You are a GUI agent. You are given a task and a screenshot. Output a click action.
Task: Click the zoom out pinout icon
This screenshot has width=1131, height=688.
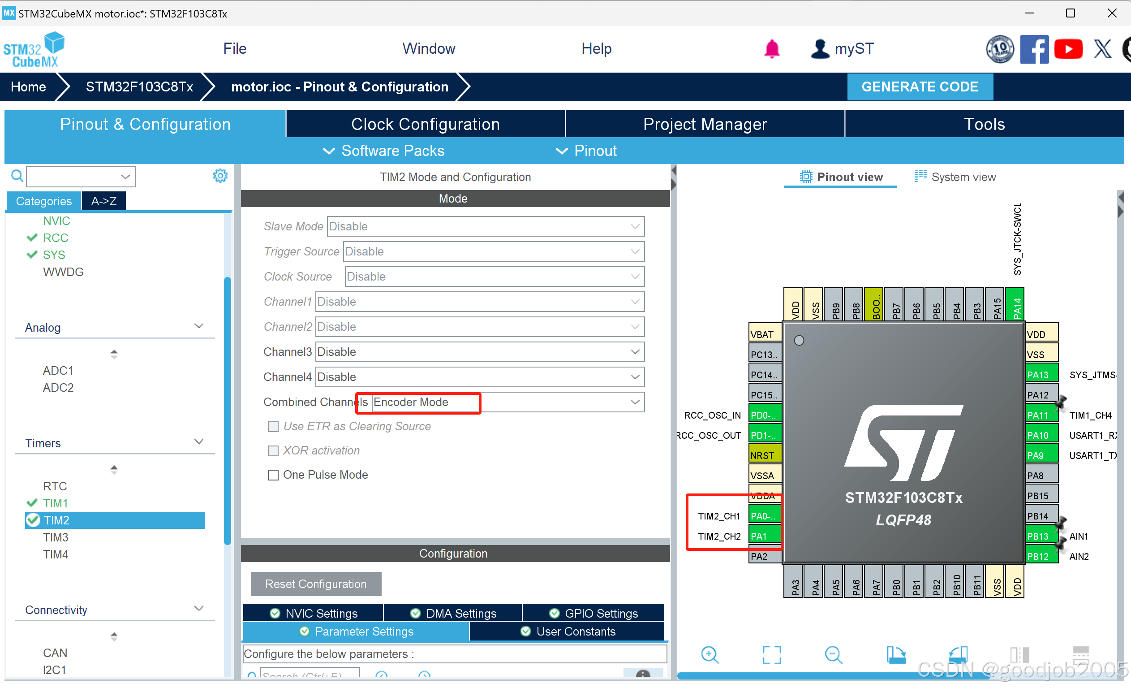(x=833, y=655)
